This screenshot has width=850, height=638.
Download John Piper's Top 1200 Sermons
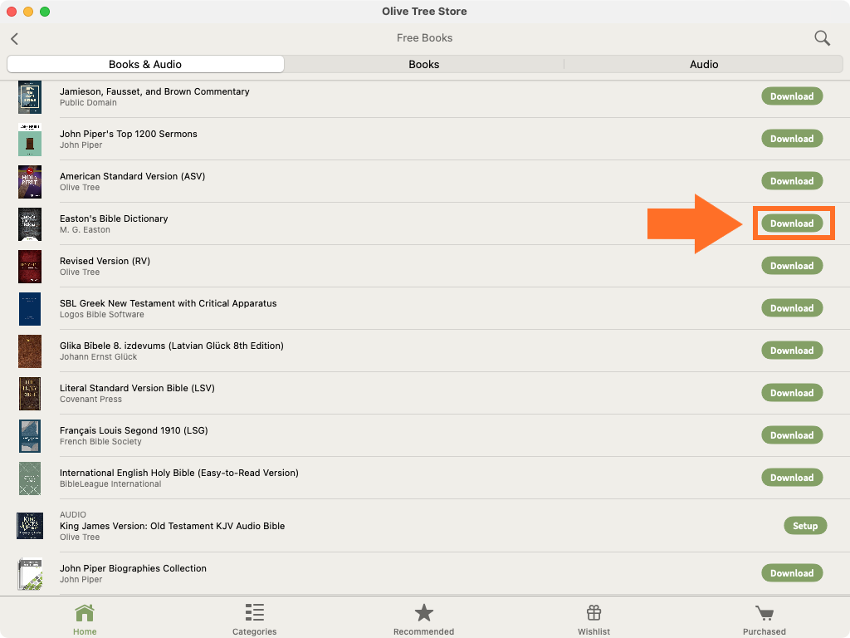pos(792,139)
